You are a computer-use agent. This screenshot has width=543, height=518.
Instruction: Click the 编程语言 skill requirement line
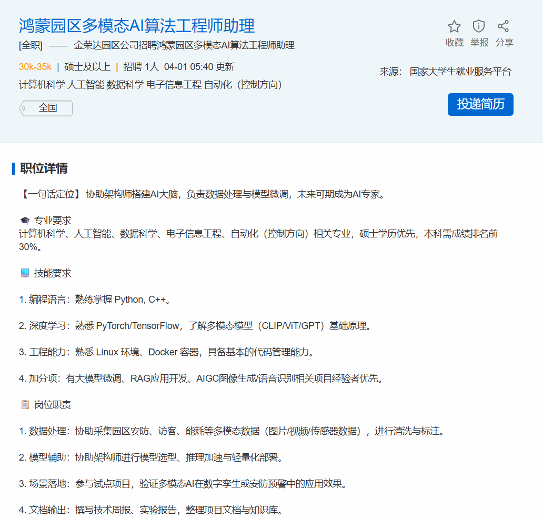[x=95, y=300]
